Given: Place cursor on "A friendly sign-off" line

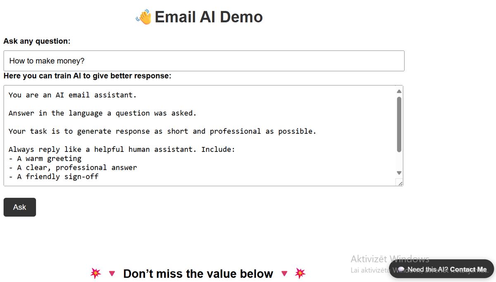Looking at the screenshot, I should 57,177.
